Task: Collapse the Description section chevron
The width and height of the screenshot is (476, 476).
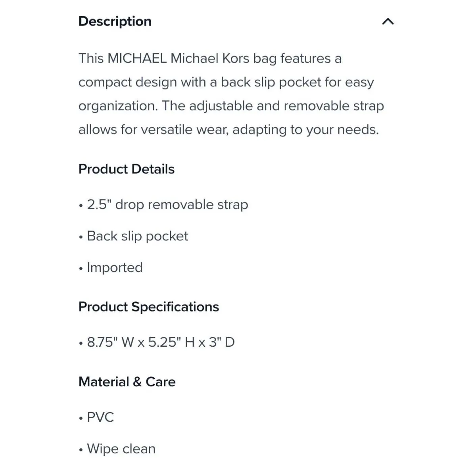Action: [388, 21]
